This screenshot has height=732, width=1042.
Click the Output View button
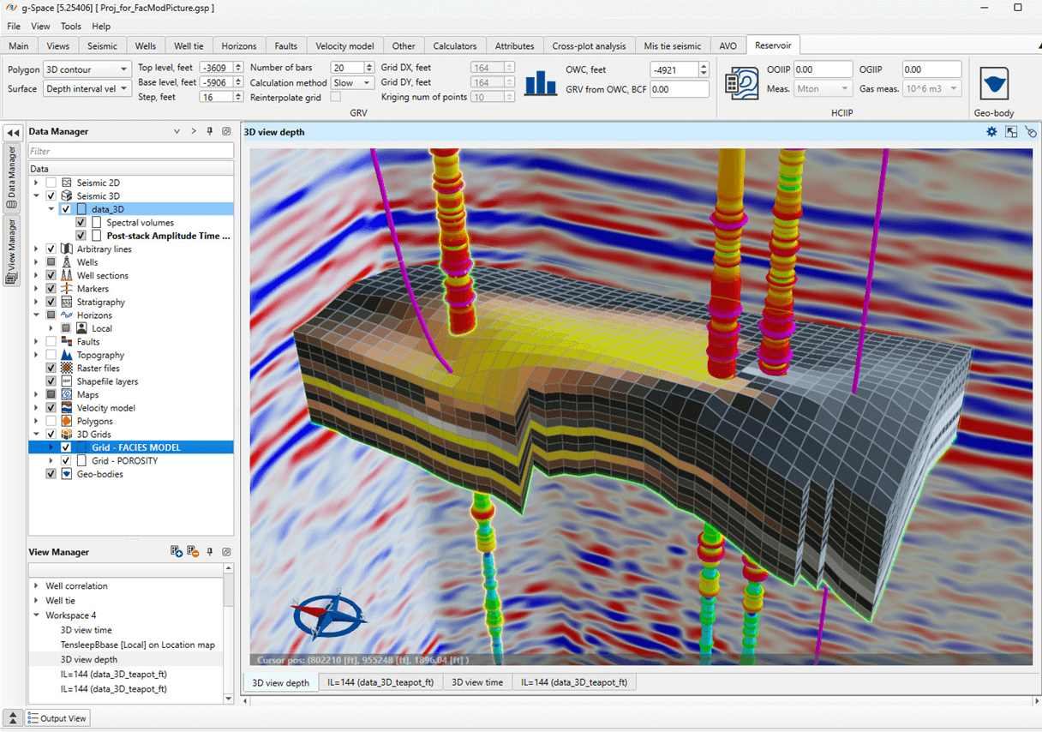pyautogui.click(x=57, y=718)
